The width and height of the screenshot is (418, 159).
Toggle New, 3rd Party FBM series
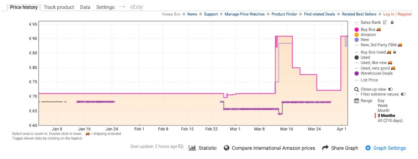[x=379, y=45]
